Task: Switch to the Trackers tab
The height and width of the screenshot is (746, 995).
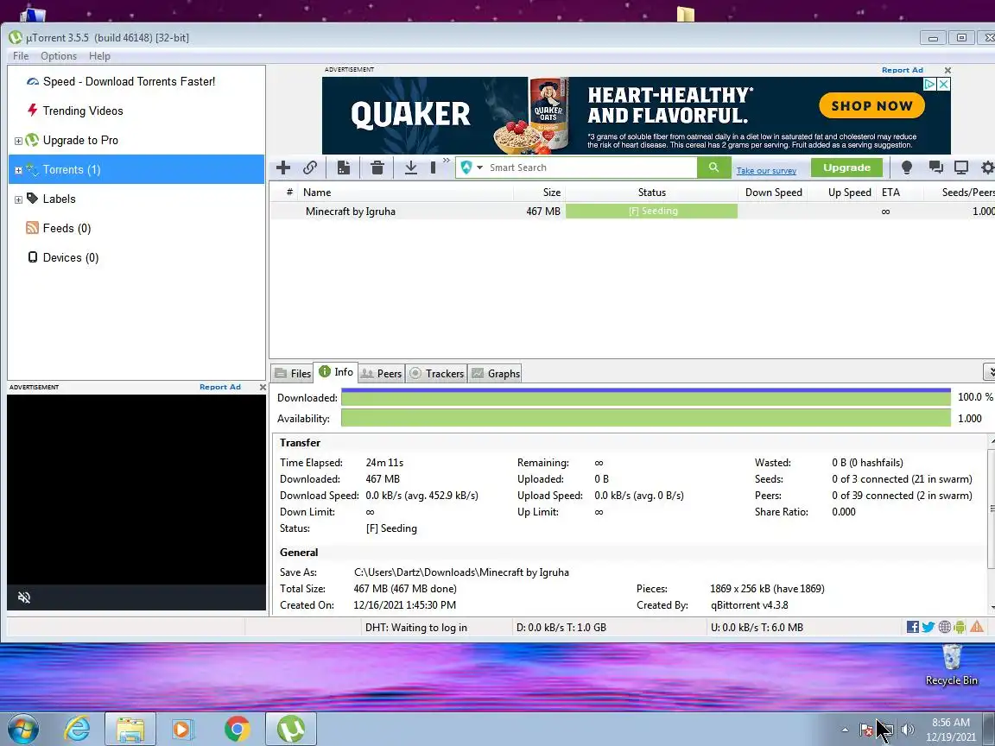Action: 437,374
